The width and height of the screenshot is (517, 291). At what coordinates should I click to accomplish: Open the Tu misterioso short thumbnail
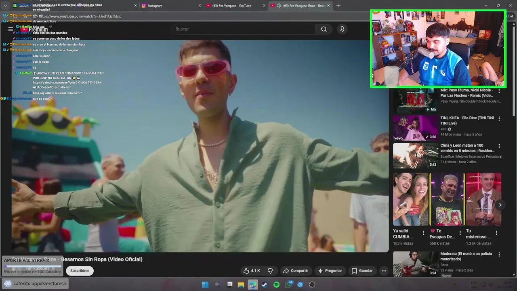click(x=483, y=199)
